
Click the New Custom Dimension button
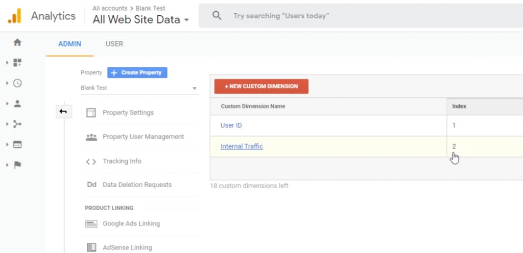click(x=261, y=86)
